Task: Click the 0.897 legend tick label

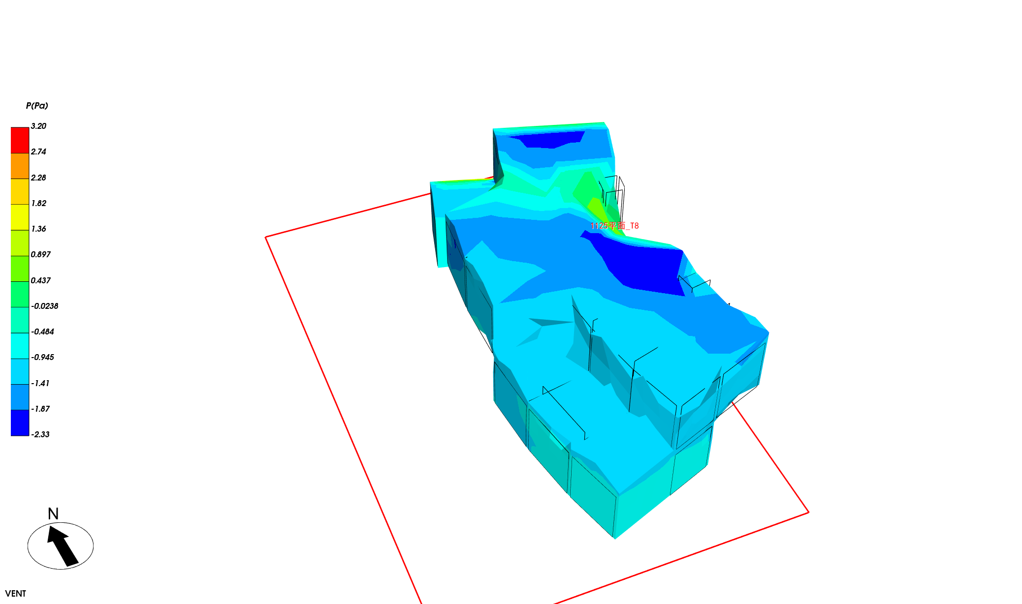Action: pyautogui.click(x=40, y=254)
